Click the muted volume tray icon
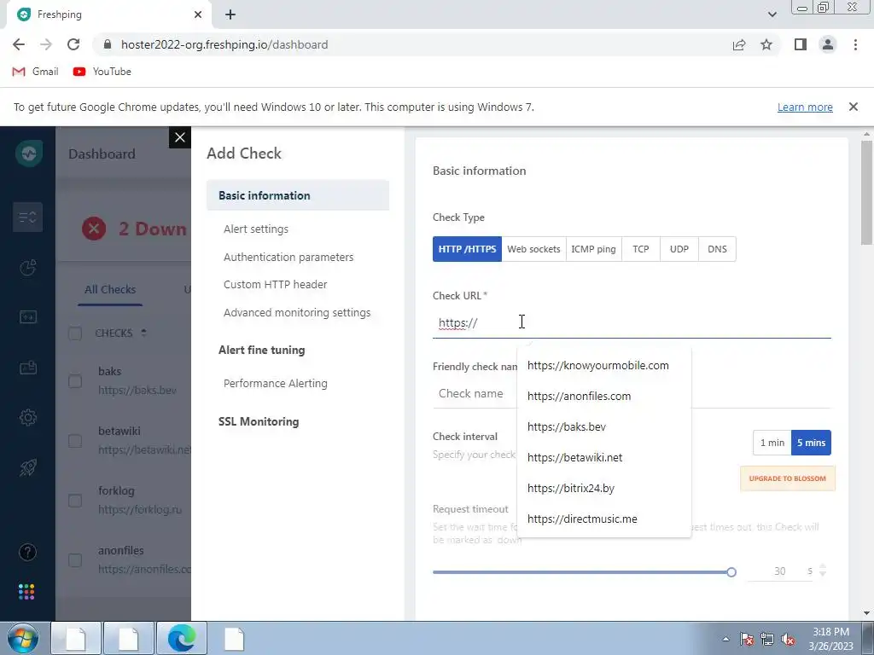This screenshot has width=874, height=655. (788, 639)
